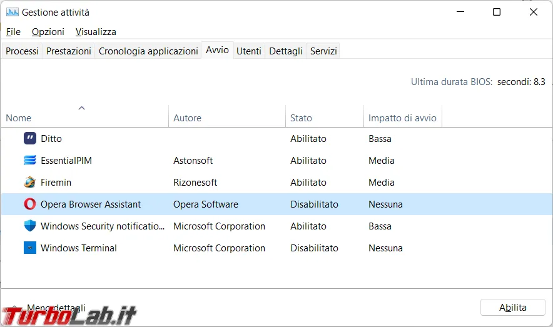Open the File menu

tap(13, 32)
